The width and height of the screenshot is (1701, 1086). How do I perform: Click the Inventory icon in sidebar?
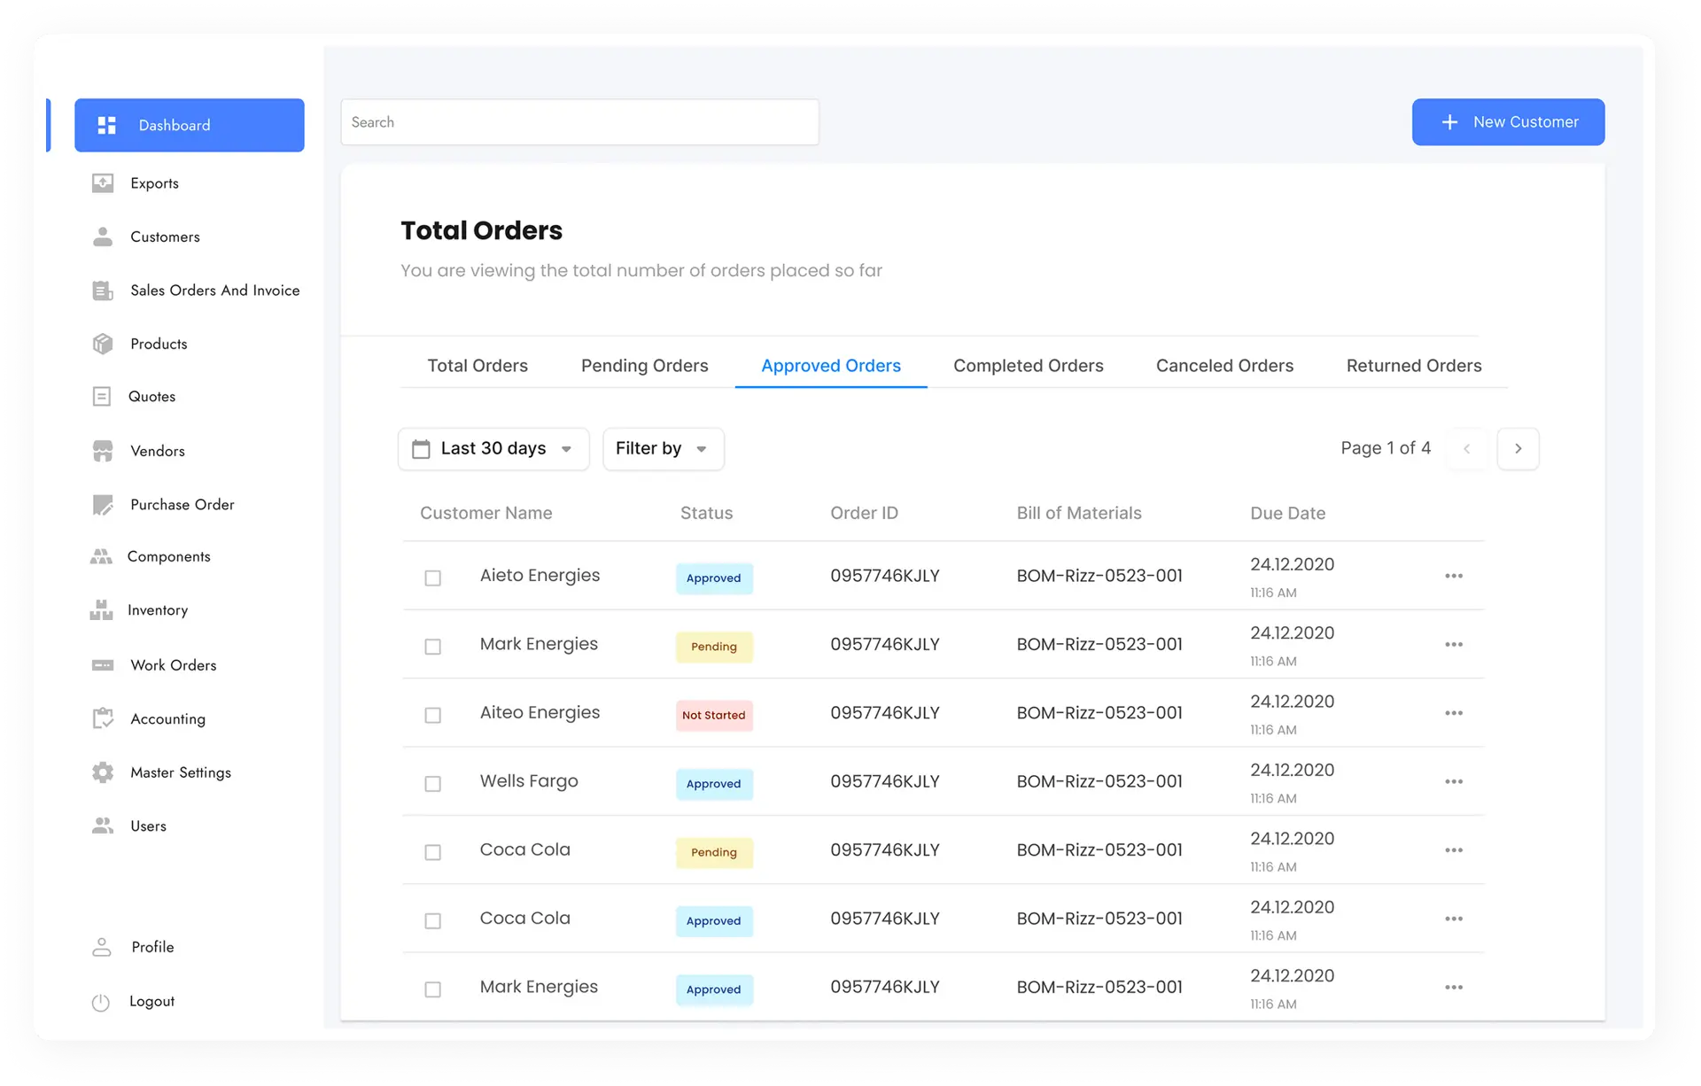[102, 609]
